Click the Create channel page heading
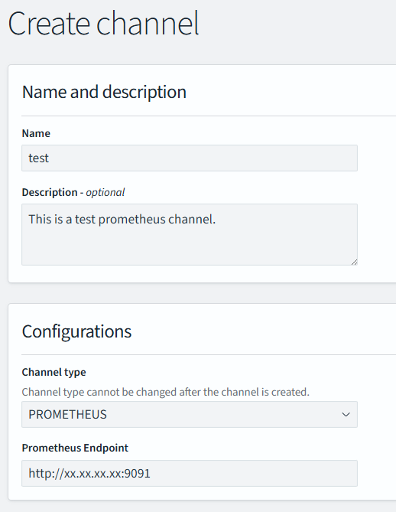 (x=103, y=24)
